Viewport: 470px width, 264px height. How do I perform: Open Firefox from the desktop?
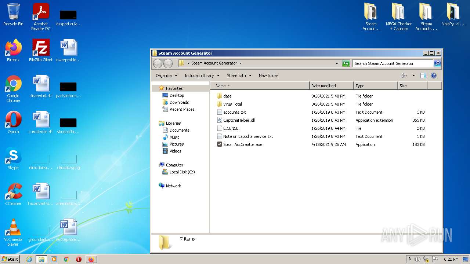(13, 51)
